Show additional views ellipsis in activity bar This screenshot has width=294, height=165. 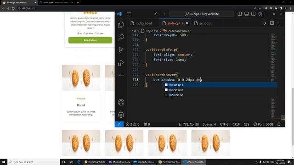tap(121, 76)
